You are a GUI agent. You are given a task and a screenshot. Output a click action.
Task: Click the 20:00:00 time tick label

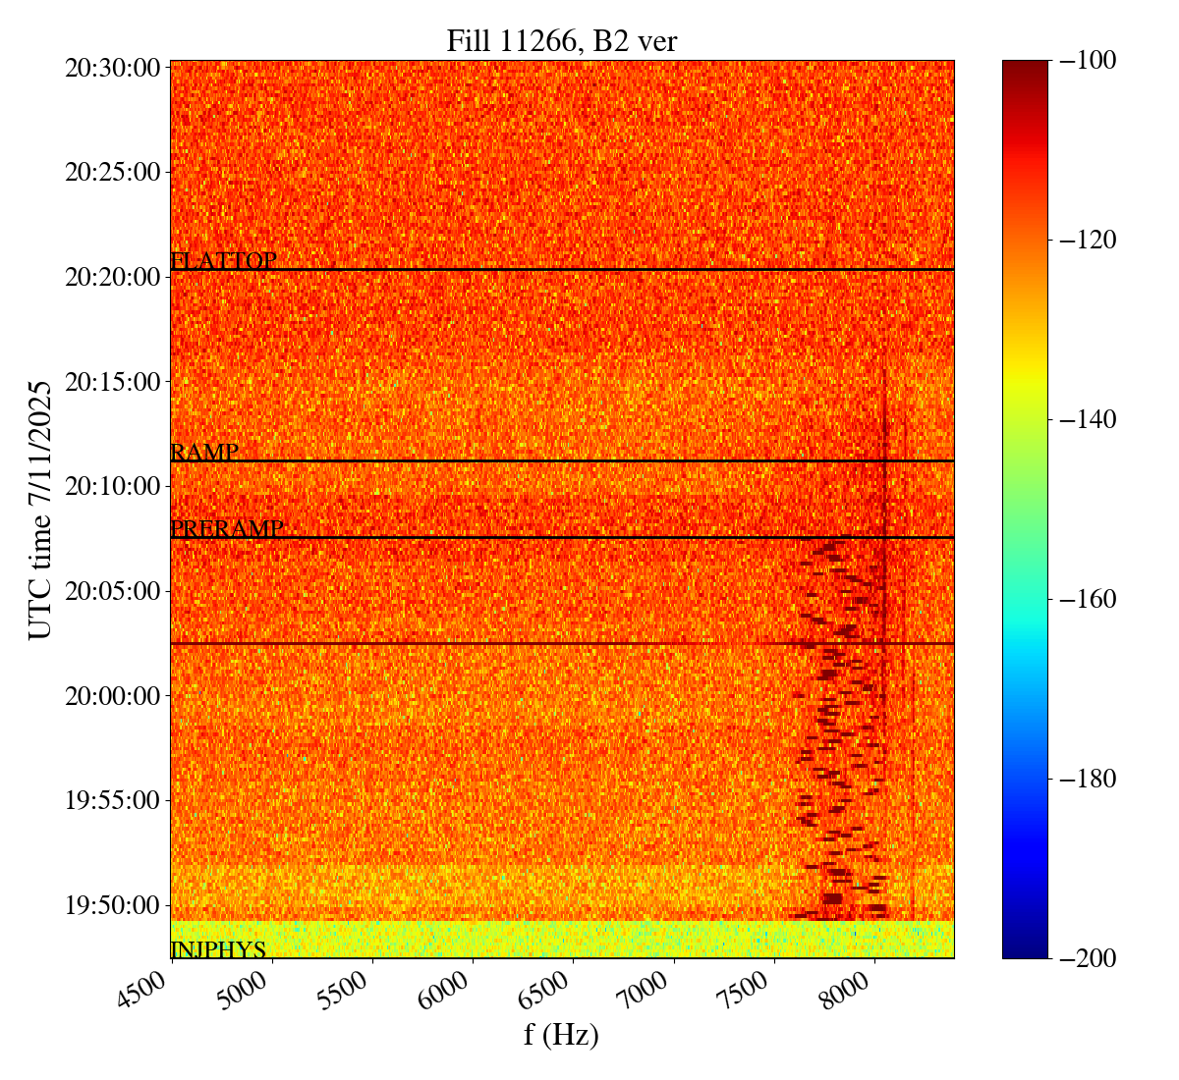tap(112, 696)
